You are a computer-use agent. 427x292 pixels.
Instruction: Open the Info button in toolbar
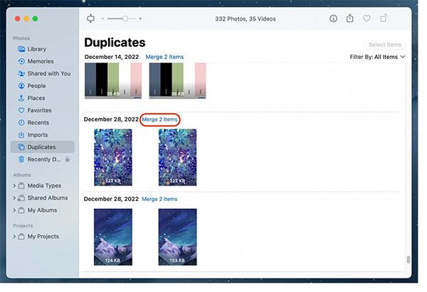[x=333, y=18]
